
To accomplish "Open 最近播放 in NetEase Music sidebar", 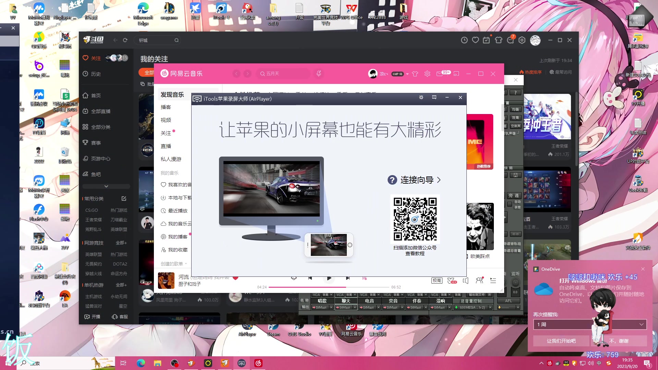I will point(174,211).
